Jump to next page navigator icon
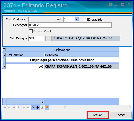Viewport: 134px width, 121px height. [23, 108]
